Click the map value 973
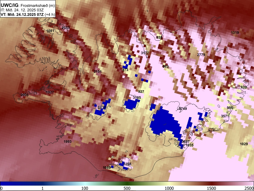This screenshot has width=254, height=191. click(125, 70)
